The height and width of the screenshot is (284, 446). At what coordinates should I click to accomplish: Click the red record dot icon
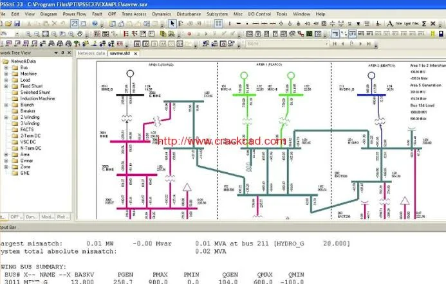189,34
